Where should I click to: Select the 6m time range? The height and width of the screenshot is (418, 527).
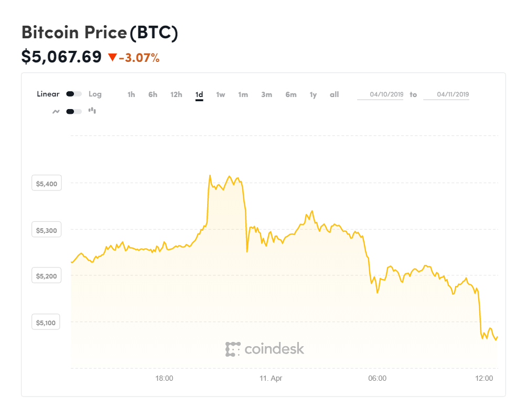[291, 94]
